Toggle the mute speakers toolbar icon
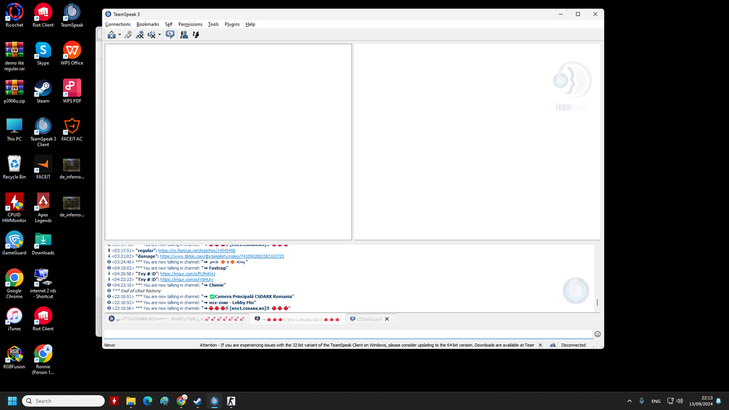This screenshot has width=729, height=410. 151,35
